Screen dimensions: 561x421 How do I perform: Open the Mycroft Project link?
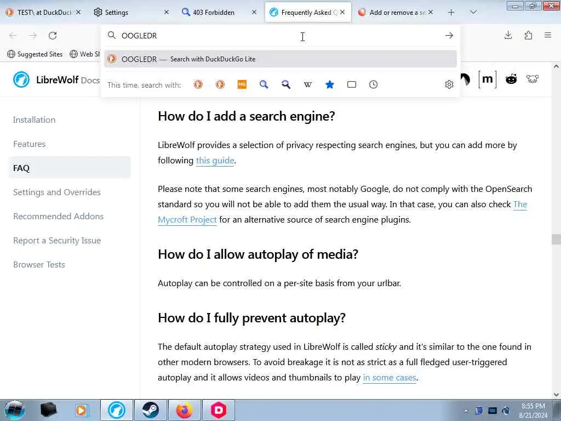(187, 219)
